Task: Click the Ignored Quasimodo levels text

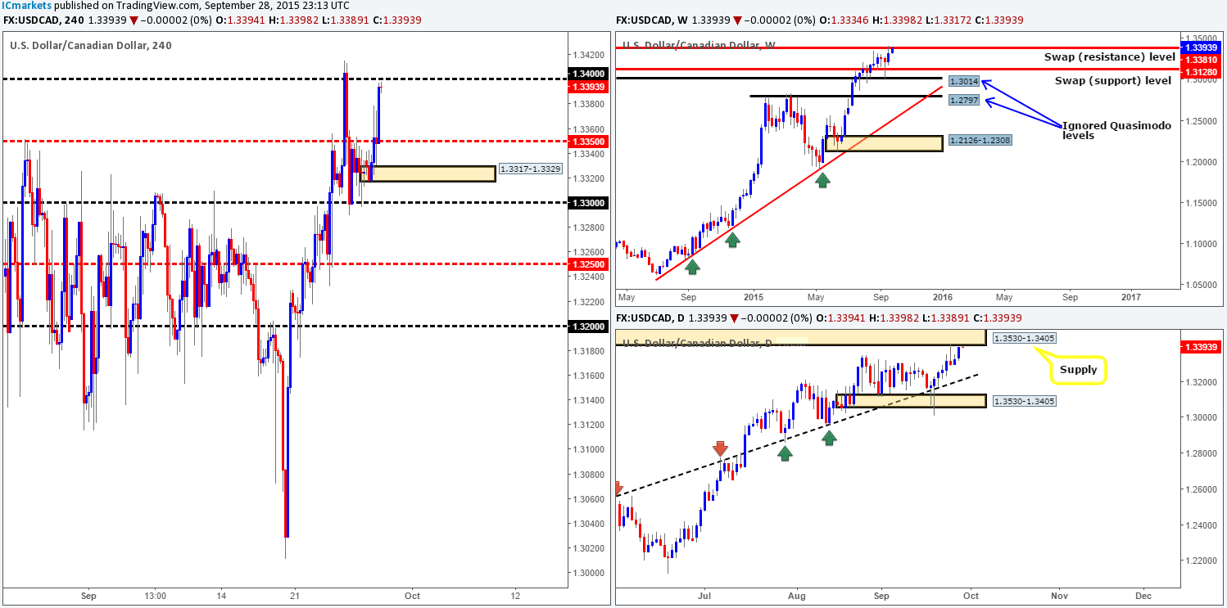Action: (x=1116, y=131)
